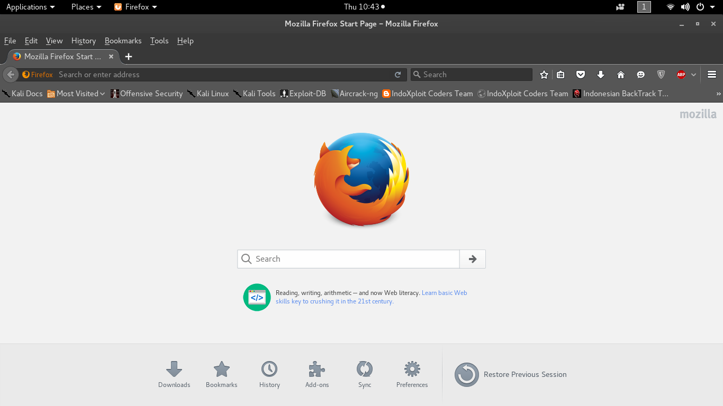Open the File menu
723x406 pixels.
click(x=10, y=41)
